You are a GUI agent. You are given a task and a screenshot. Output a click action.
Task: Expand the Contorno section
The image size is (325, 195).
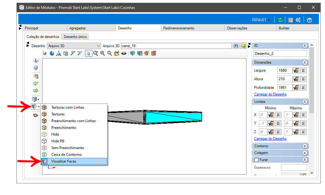click(x=305, y=146)
